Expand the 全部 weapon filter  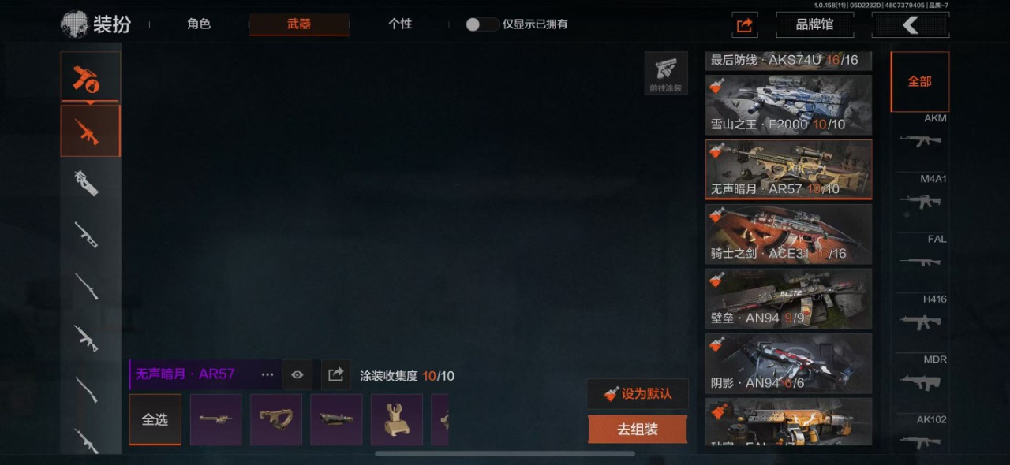(x=920, y=81)
